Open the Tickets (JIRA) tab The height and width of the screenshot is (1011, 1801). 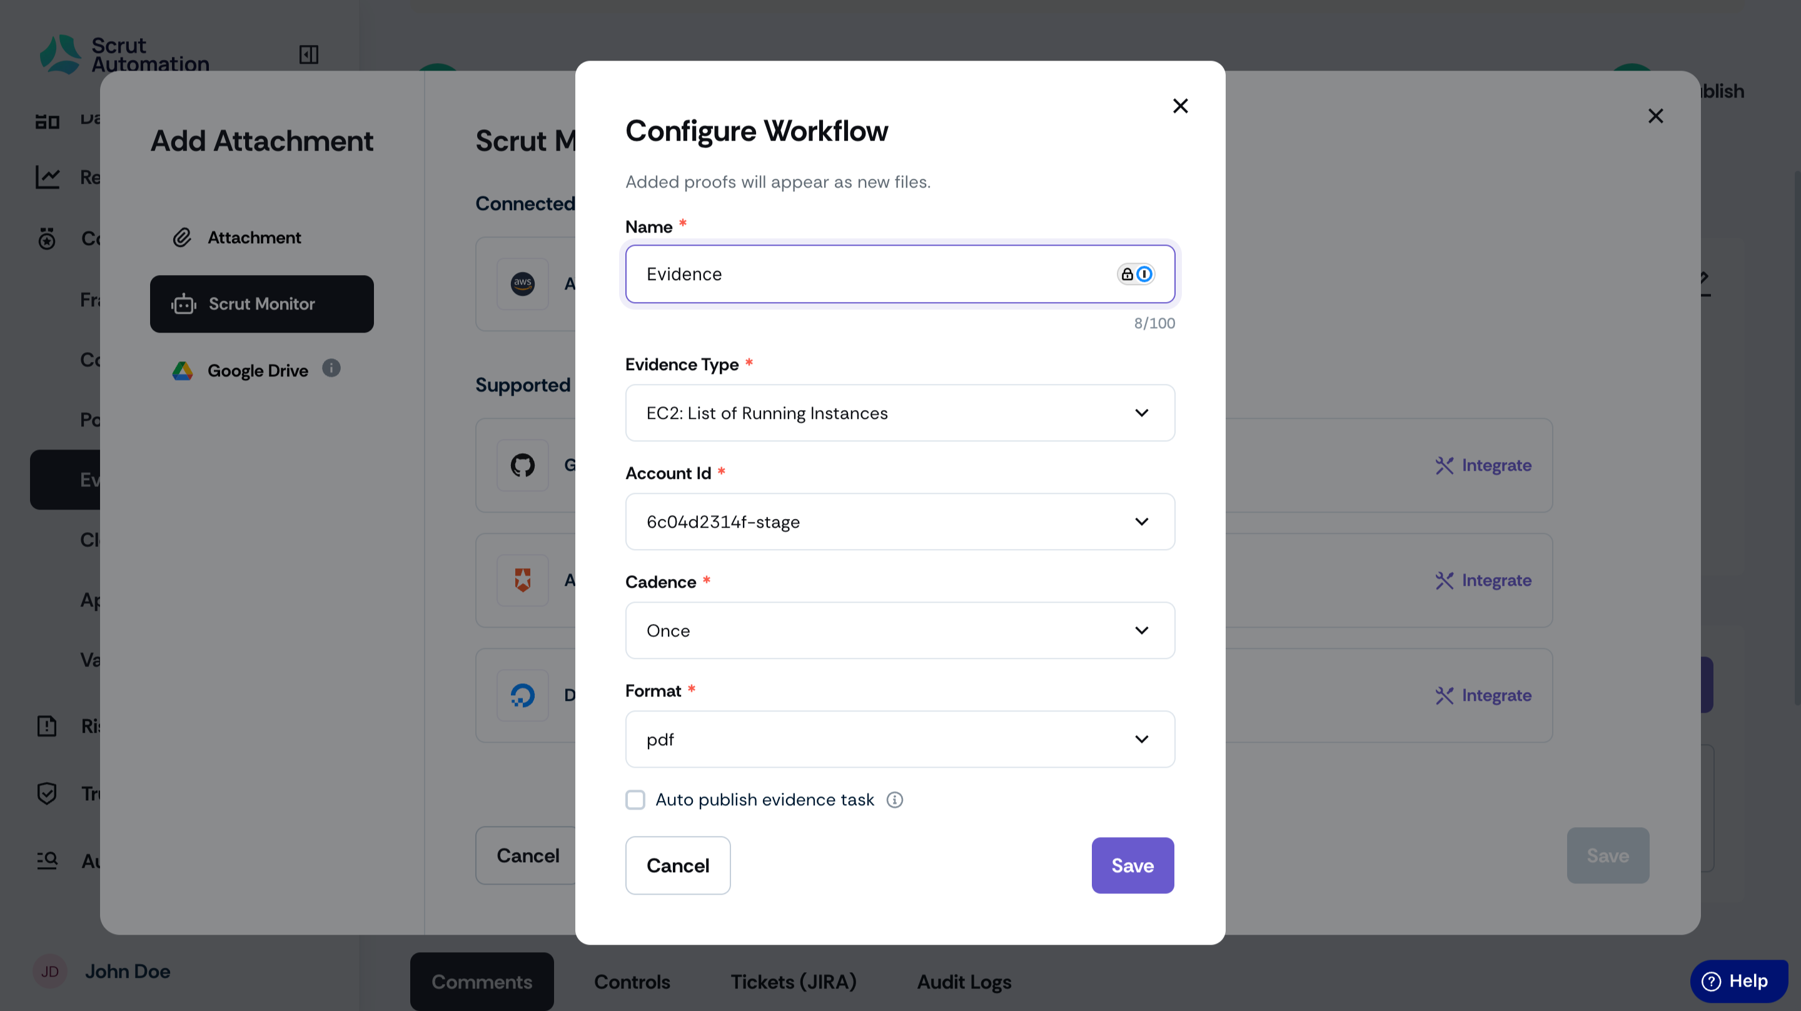coord(794,982)
